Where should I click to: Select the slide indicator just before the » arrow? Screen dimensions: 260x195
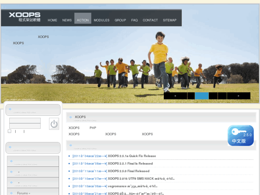point(222,96)
